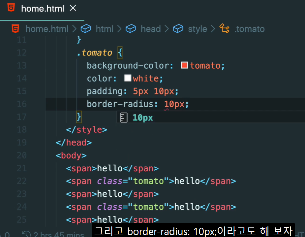Close the home.html tab
The height and width of the screenshot is (237, 305).
point(73,8)
